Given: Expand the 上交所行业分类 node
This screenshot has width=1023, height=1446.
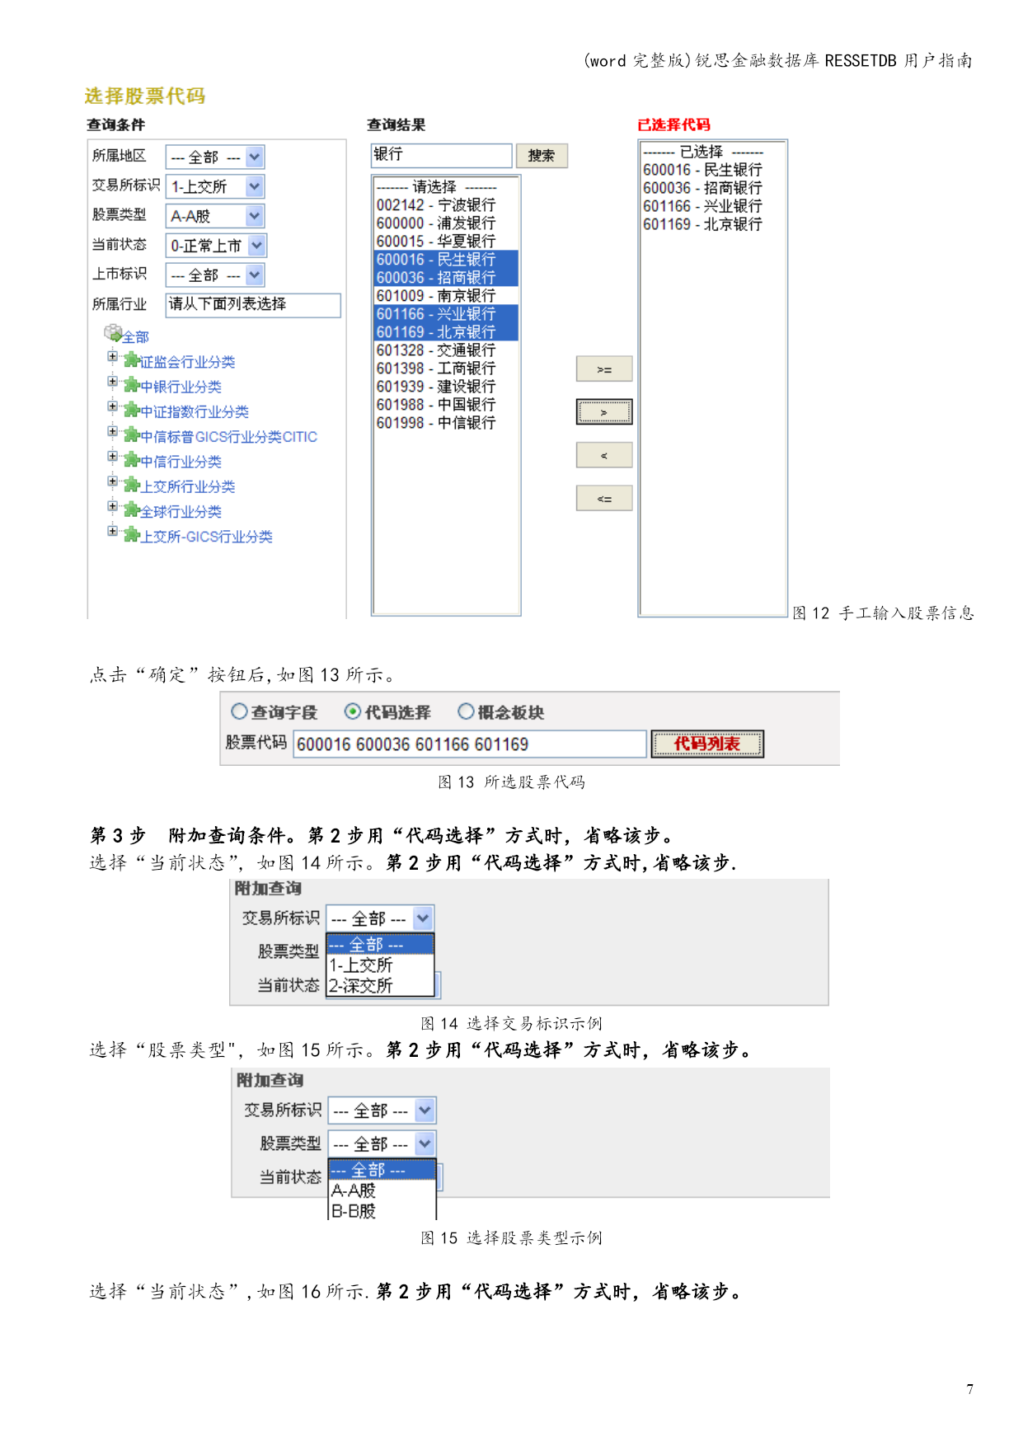Looking at the screenshot, I should click(x=113, y=481).
